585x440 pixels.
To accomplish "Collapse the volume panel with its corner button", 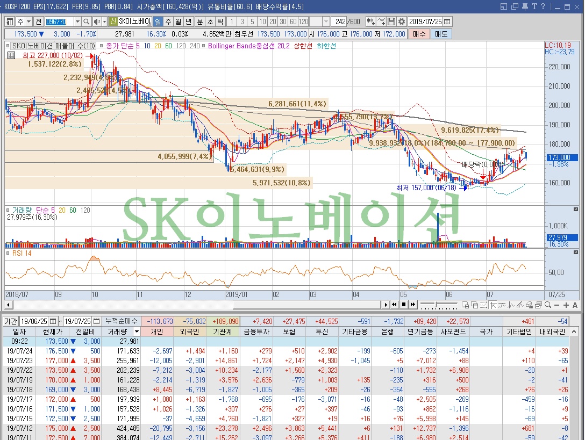I will 576,210.
